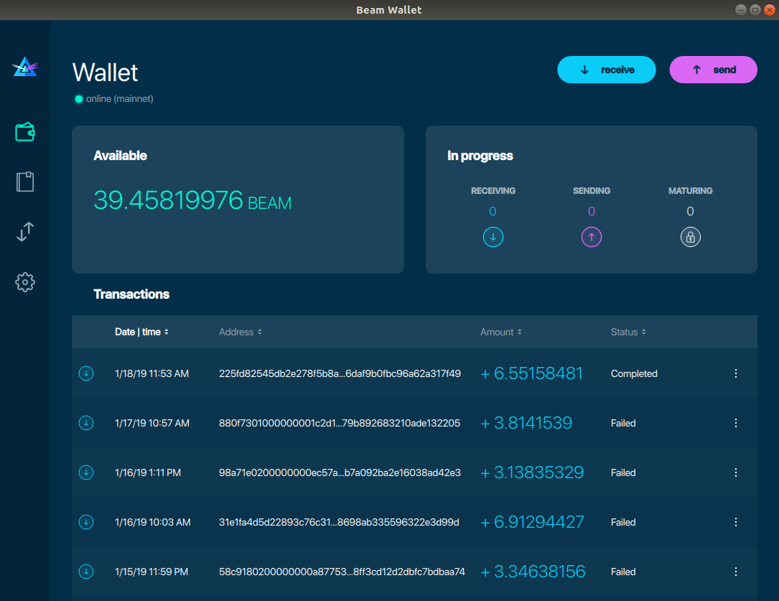Screen dimensions: 779x601
Task: Click receive icon on 1/16/19 1:11 PM row
Action: (86, 472)
